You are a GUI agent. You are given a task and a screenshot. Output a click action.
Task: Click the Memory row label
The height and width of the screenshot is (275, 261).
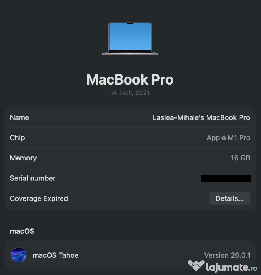[x=23, y=158]
